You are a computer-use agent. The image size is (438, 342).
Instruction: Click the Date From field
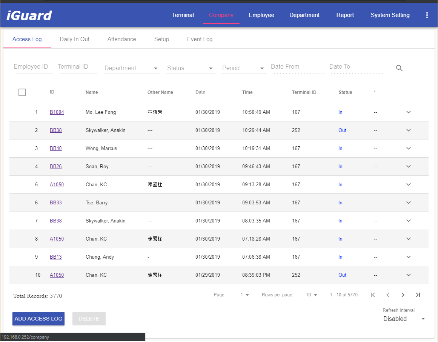[x=298, y=67]
